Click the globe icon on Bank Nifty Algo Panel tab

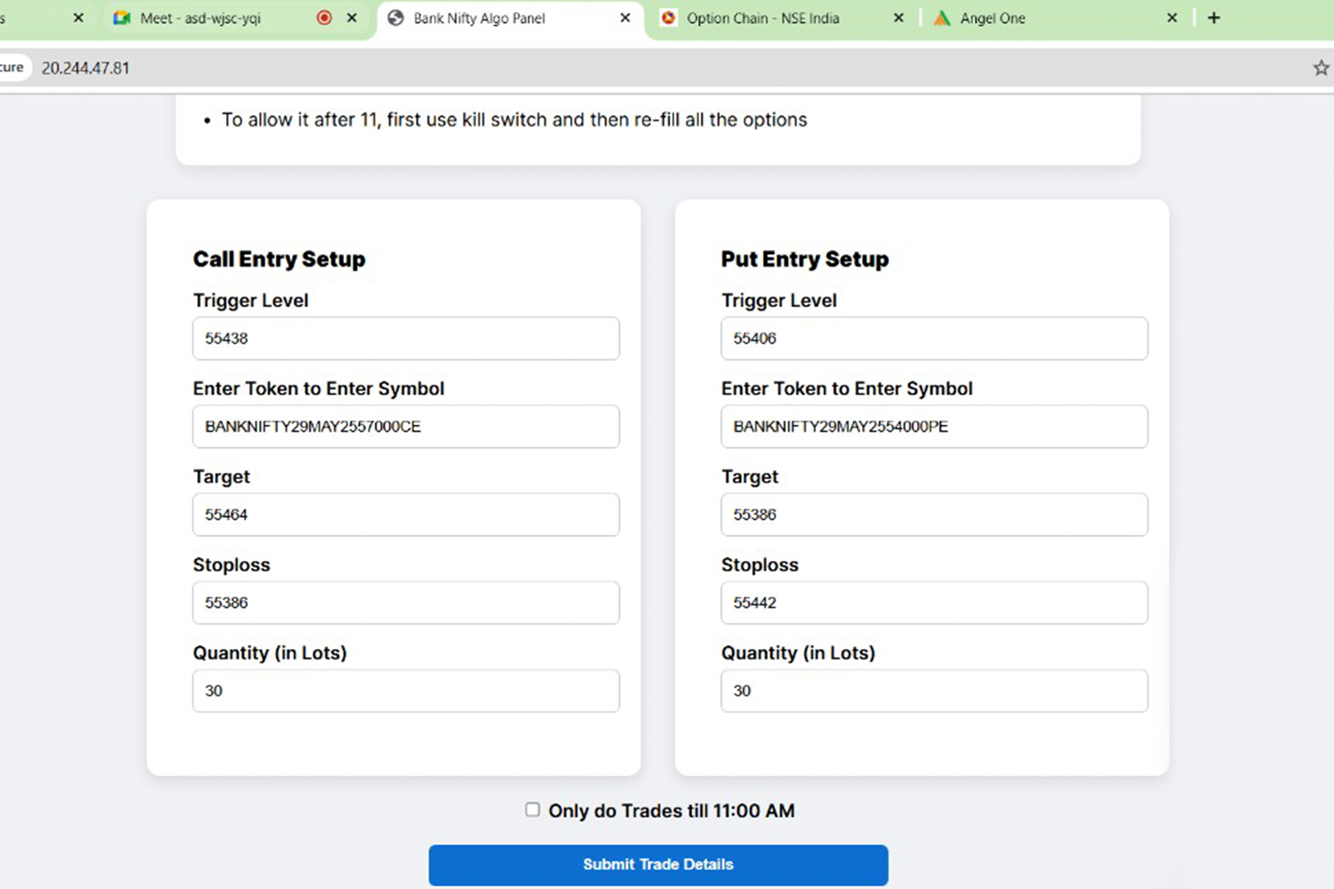(x=396, y=18)
